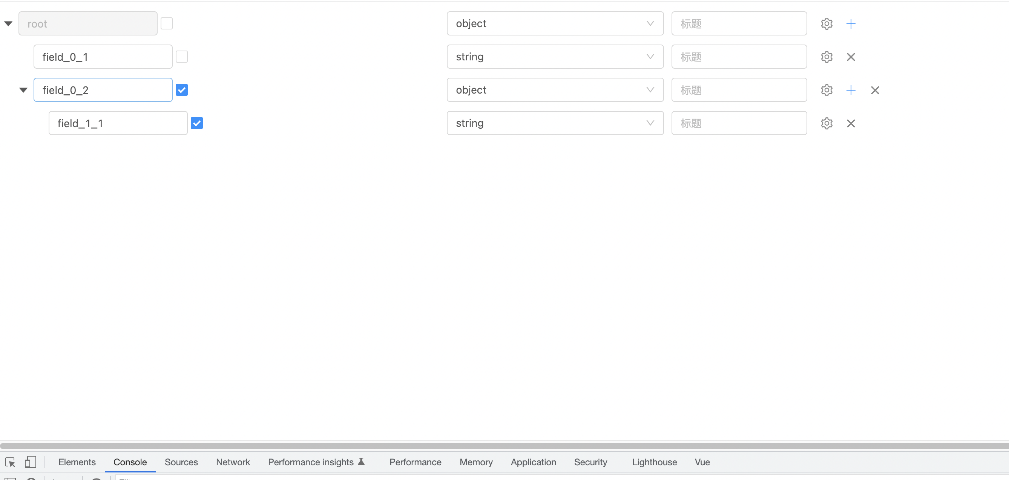Click the field_1_1 name input

click(x=118, y=123)
